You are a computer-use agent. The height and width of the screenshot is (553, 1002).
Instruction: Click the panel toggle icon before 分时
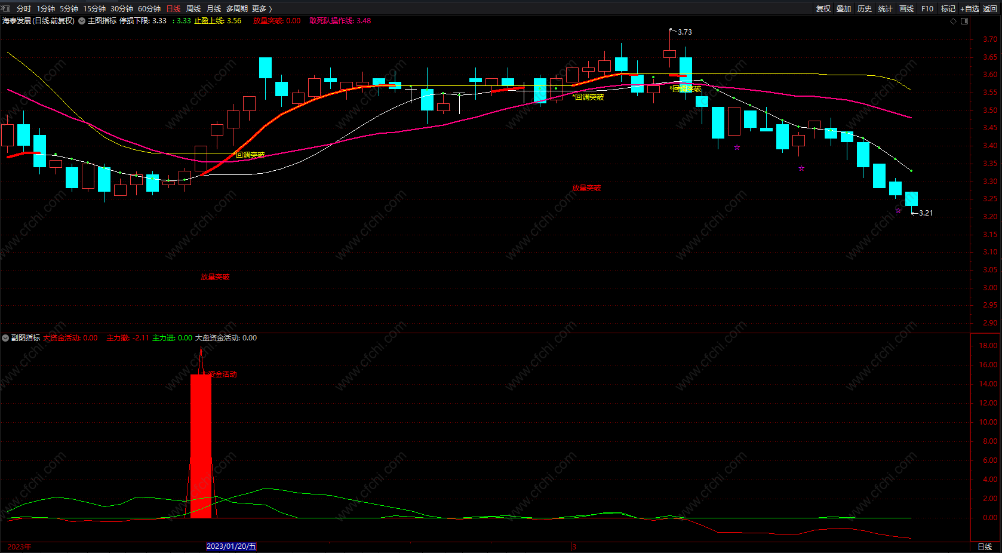pos(7,8)
